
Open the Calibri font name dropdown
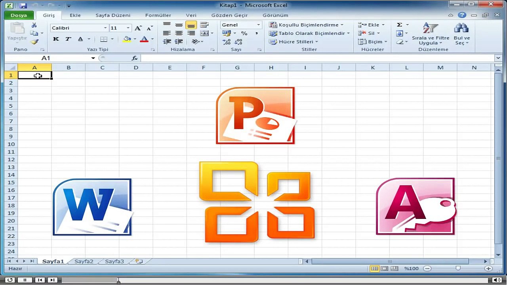pyautogui.click(x=105, y=28)
